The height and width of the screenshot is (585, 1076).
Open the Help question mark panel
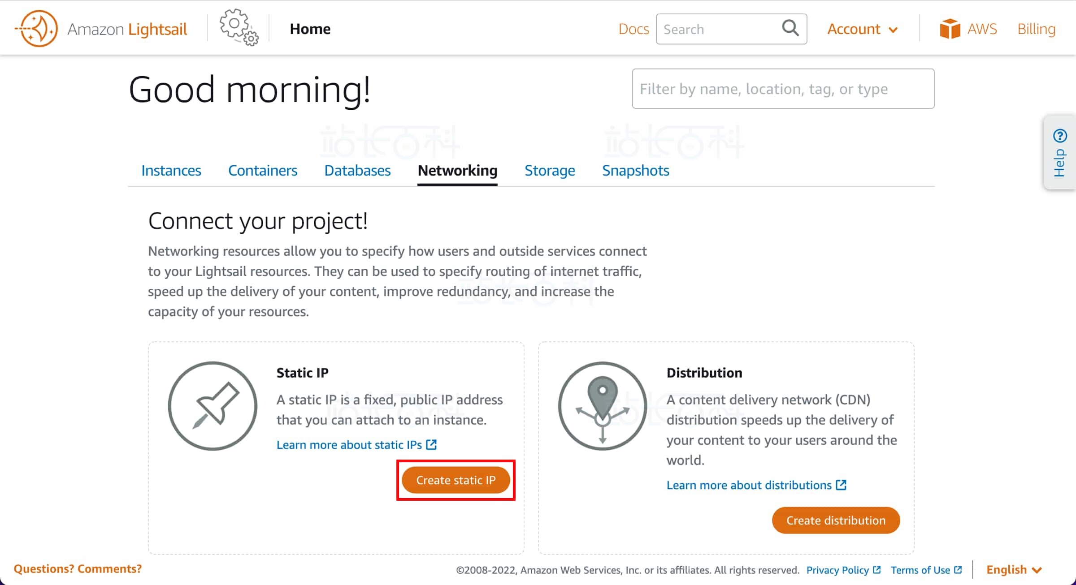click(1060, 152)
